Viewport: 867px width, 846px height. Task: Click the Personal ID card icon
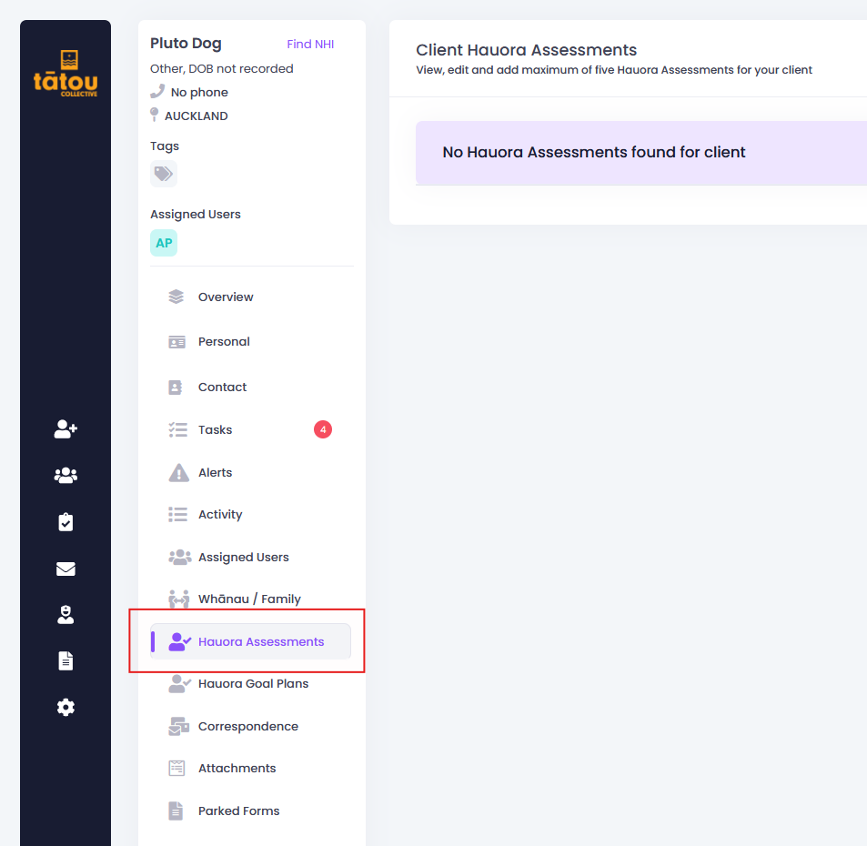point(176,342)
